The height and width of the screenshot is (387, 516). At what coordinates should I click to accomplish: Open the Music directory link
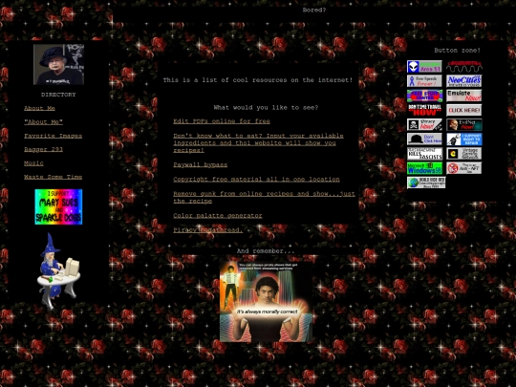tap(33, 163)
